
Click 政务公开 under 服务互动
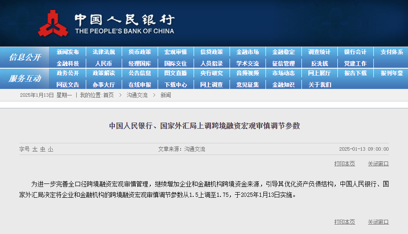[x=68, y=73]
